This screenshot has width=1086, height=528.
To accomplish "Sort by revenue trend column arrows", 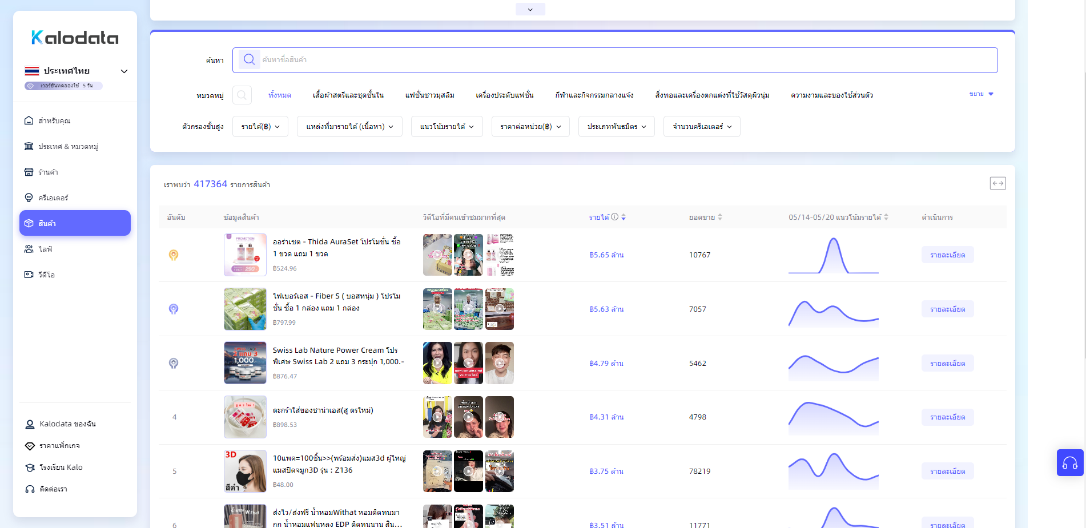I will click(x=886, y=217).
